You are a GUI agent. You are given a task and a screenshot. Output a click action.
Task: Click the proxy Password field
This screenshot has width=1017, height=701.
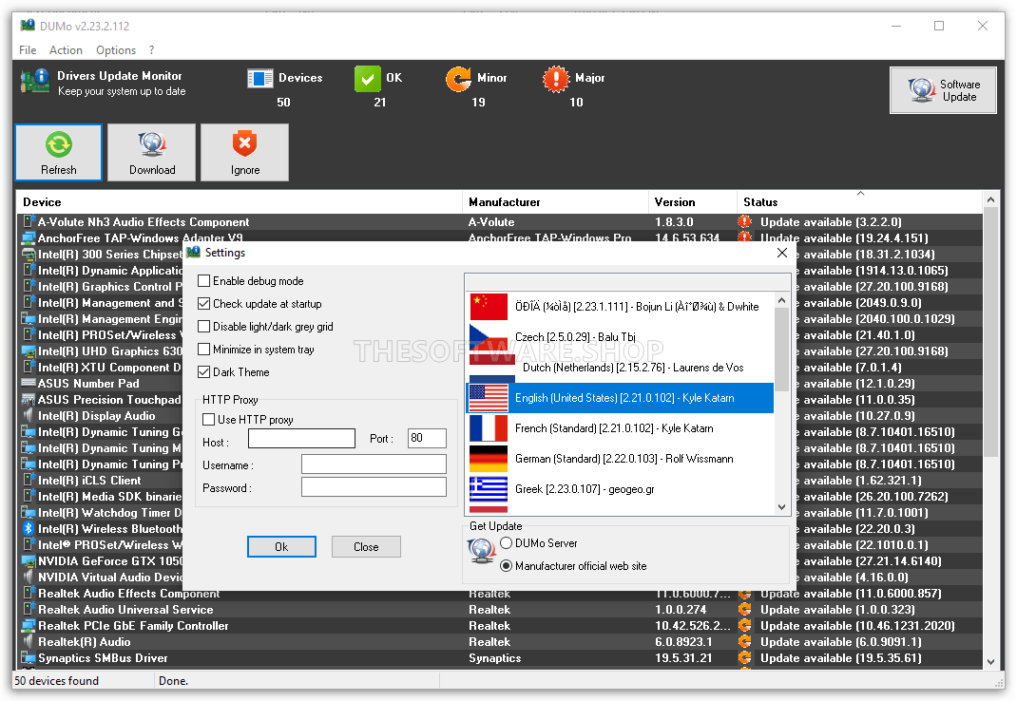pos(374,487)
